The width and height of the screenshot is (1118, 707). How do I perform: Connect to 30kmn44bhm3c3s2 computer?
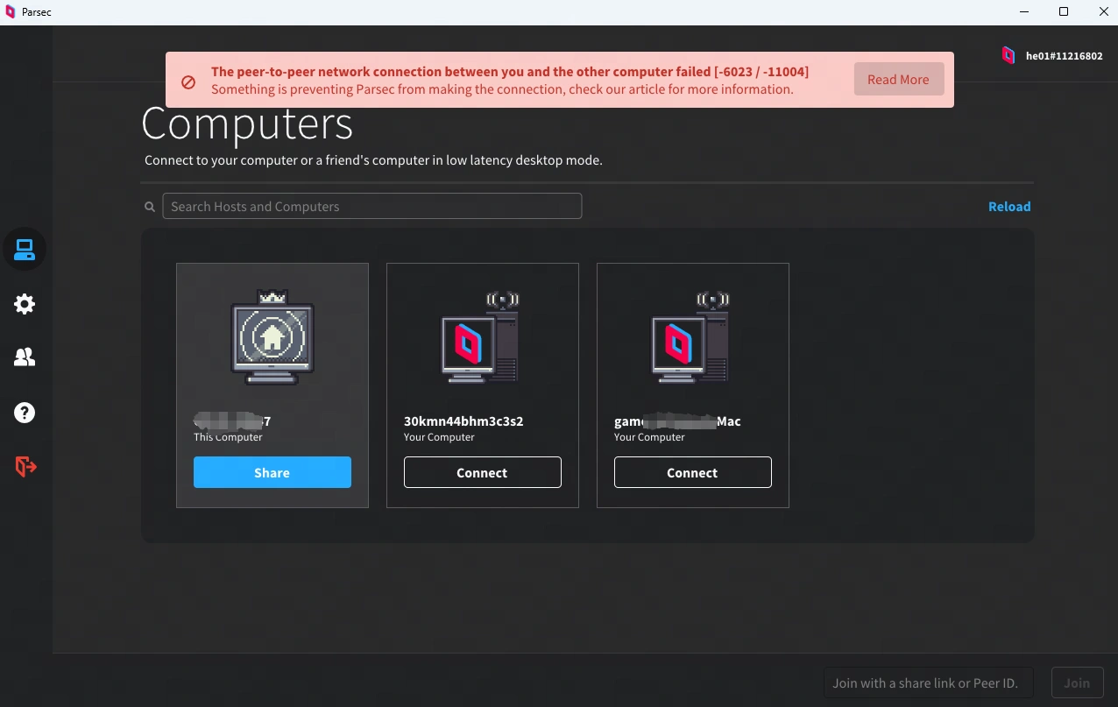482,472
